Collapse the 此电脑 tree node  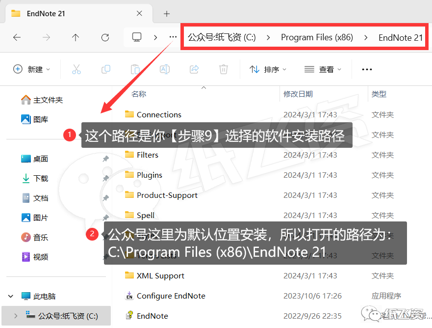[11, 296]
